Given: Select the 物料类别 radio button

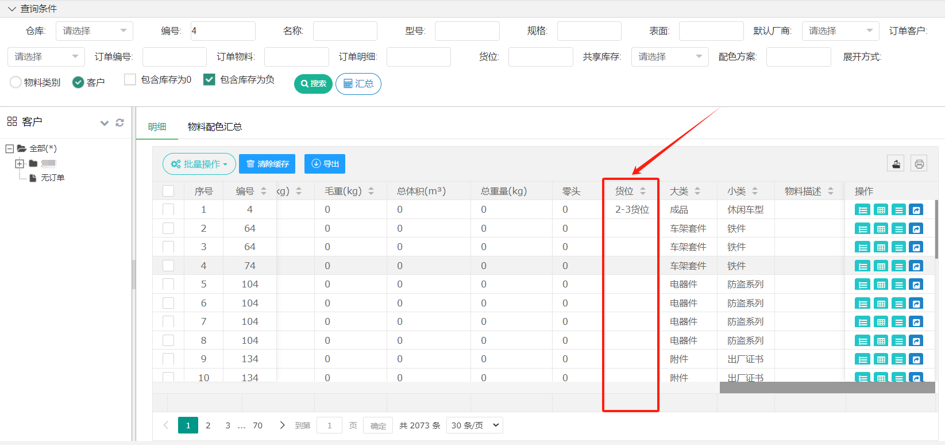Looking at the screenshot, I should pyautogui.click(x=16, y=82).
